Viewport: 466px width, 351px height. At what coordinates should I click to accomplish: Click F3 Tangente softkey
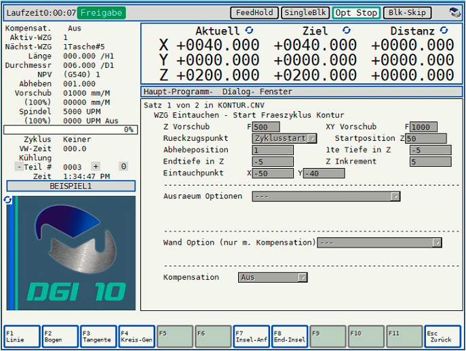tap(98, 337)
